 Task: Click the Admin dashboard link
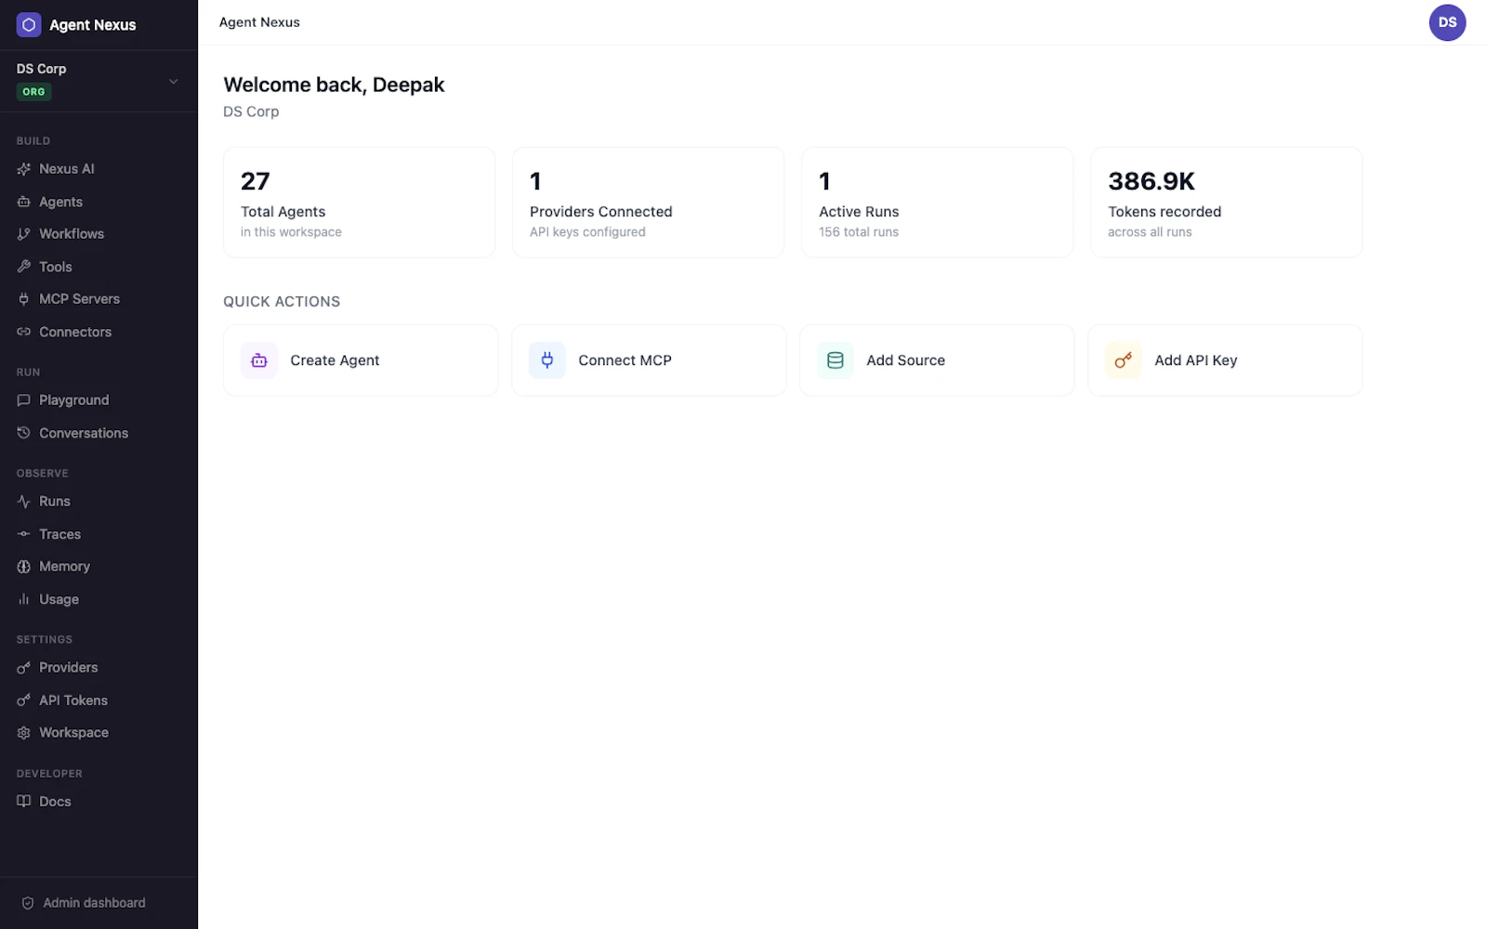pyautogui.click(x=94, y=903)
